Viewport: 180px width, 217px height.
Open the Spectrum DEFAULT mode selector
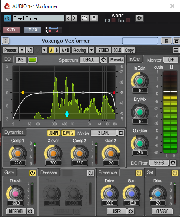(x=89, y=60)
